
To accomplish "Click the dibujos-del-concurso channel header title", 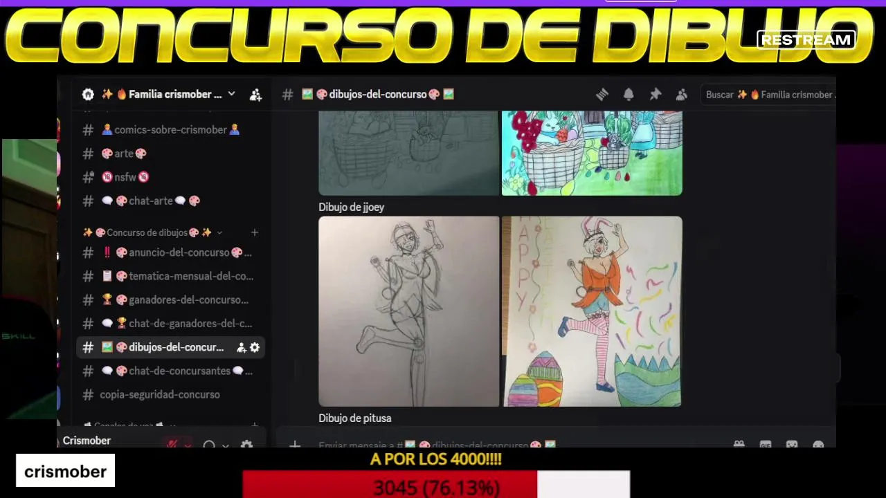I will click(378, 95).
